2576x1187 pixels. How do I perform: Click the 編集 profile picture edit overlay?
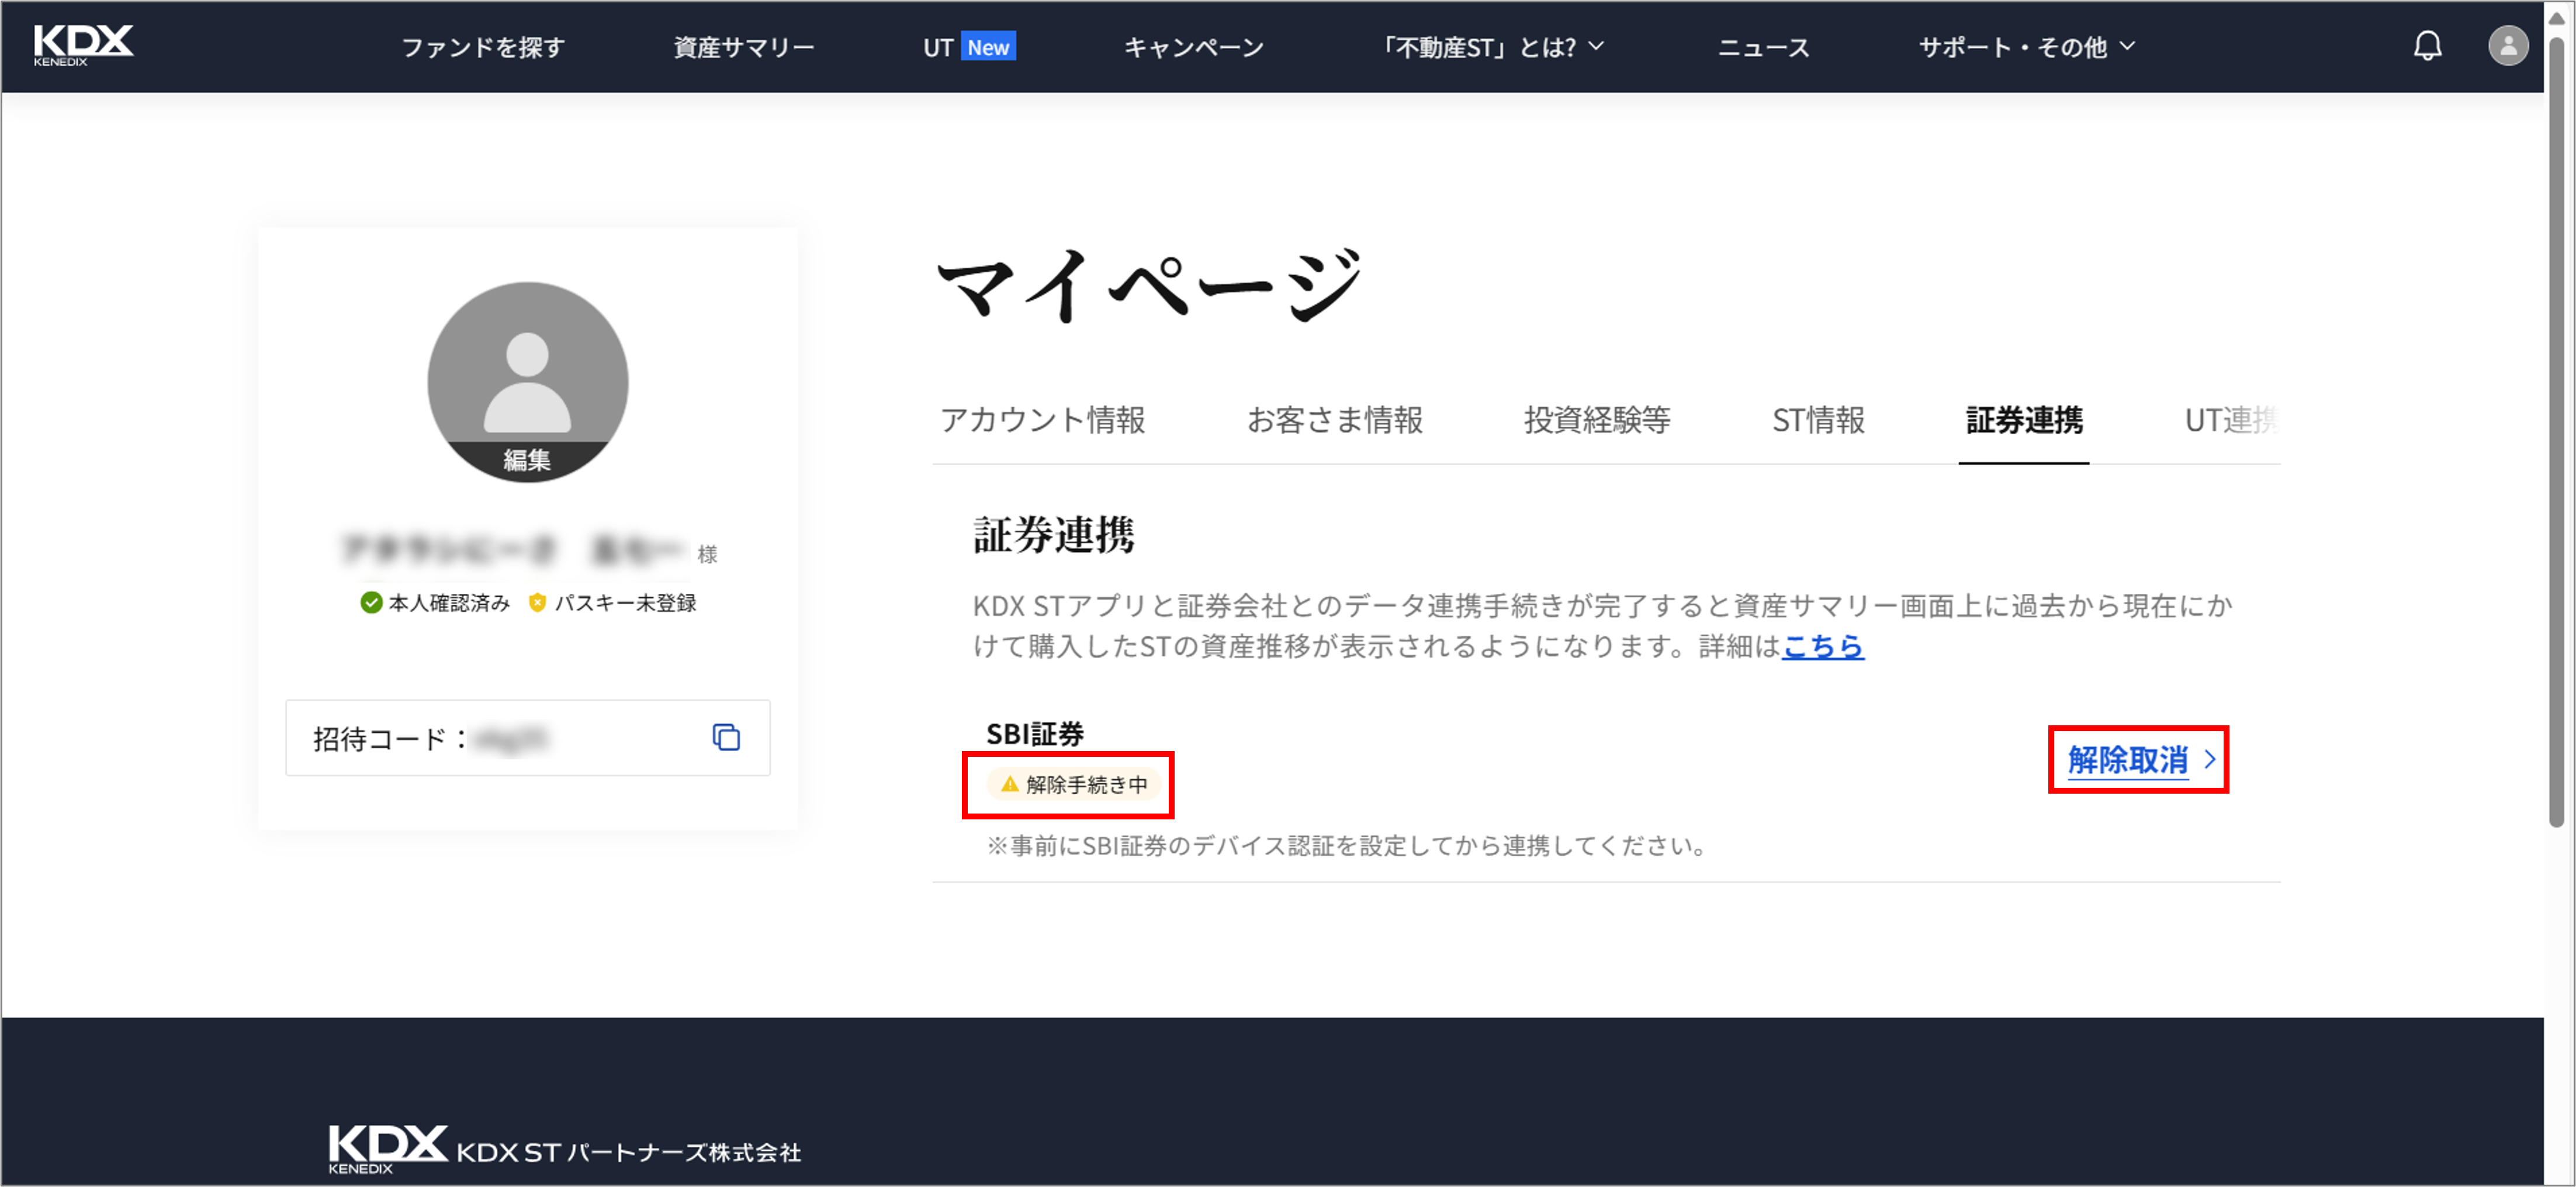click(527, 460)
